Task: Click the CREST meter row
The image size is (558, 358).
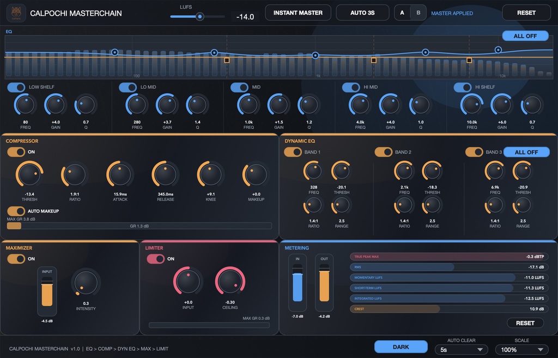Action: (449, 309)
